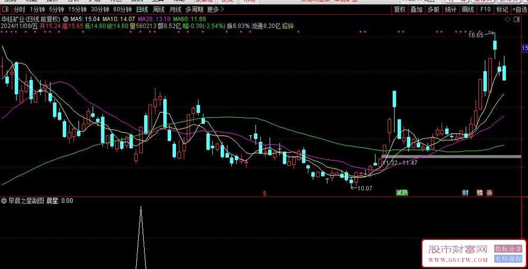Screen dimensions: 528x269
Task: Click the 榜 ranking marker
Action: click(x=479, y=193)
